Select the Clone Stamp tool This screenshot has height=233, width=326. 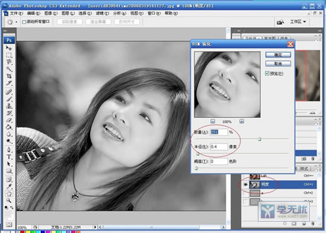click(9, 106)
